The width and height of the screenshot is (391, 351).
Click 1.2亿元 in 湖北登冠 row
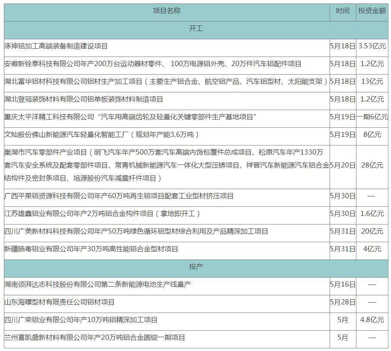372,99
